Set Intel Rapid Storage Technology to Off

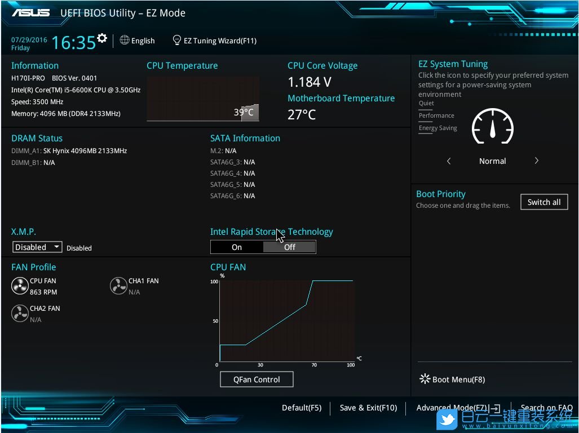pos(289,247)
